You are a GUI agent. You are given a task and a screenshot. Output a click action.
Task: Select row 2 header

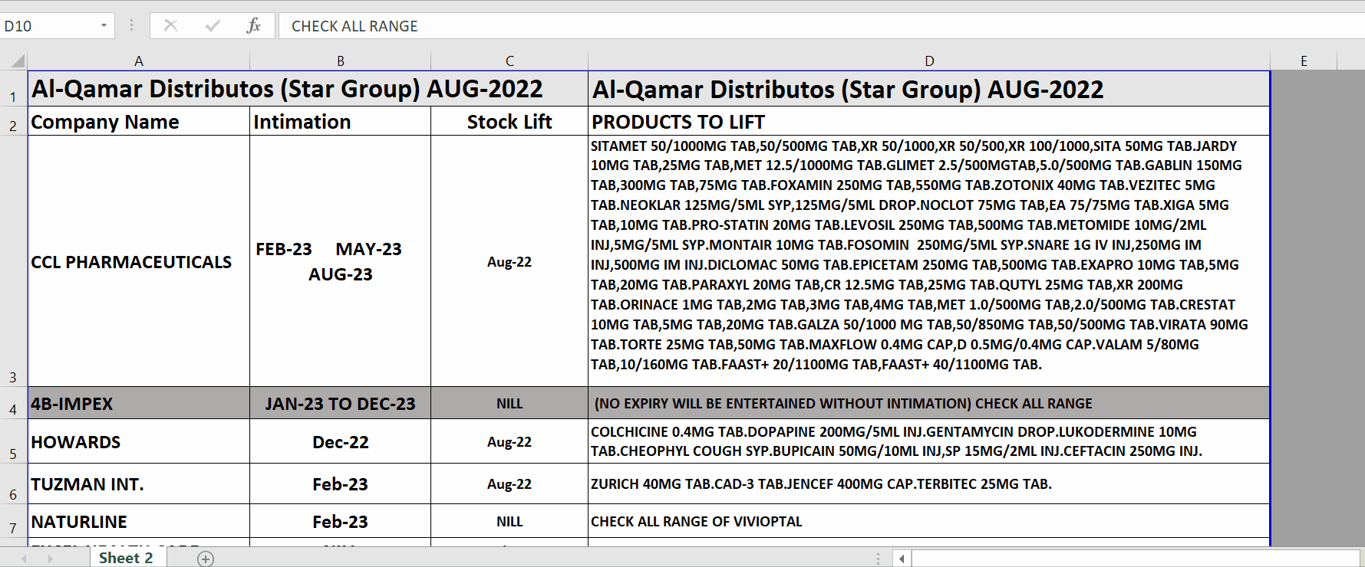(13, 121)
